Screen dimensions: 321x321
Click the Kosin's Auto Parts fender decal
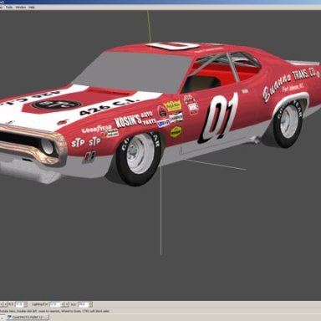(x=133, y=120)
